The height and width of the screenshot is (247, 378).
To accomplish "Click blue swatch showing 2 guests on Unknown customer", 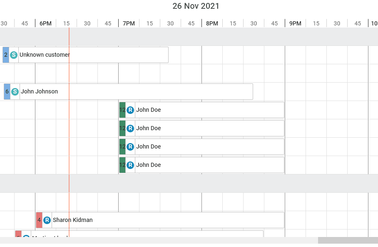I will pyautogui.click(x=6, y=55).
